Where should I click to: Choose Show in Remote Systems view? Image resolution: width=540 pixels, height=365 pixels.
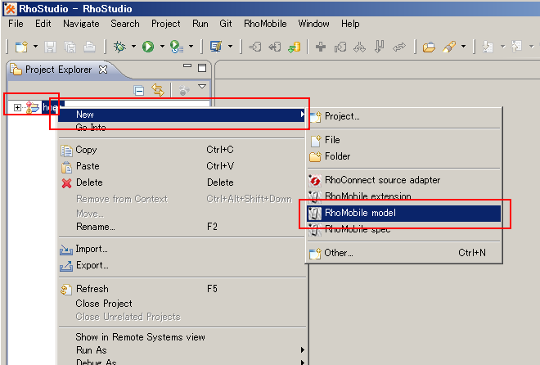pos(182,337)
